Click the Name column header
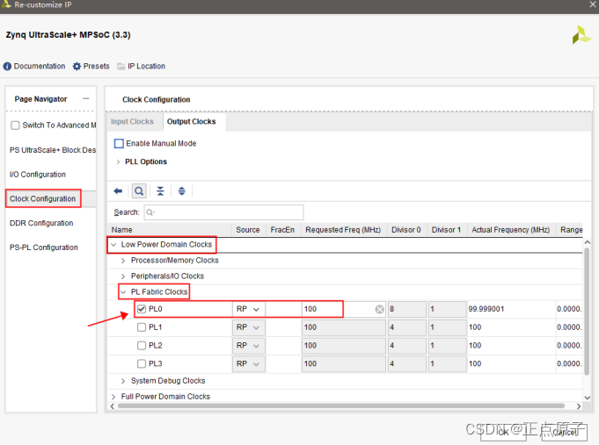Image resolution: width=599 pixels, height=445 pixels. tap(170, 230)
